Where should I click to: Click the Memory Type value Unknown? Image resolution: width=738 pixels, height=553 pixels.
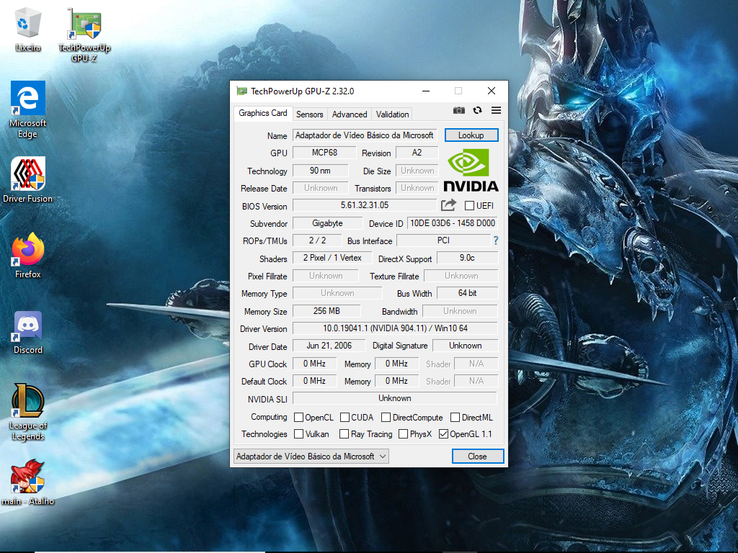pyautogui.click(x=337, y=294)
